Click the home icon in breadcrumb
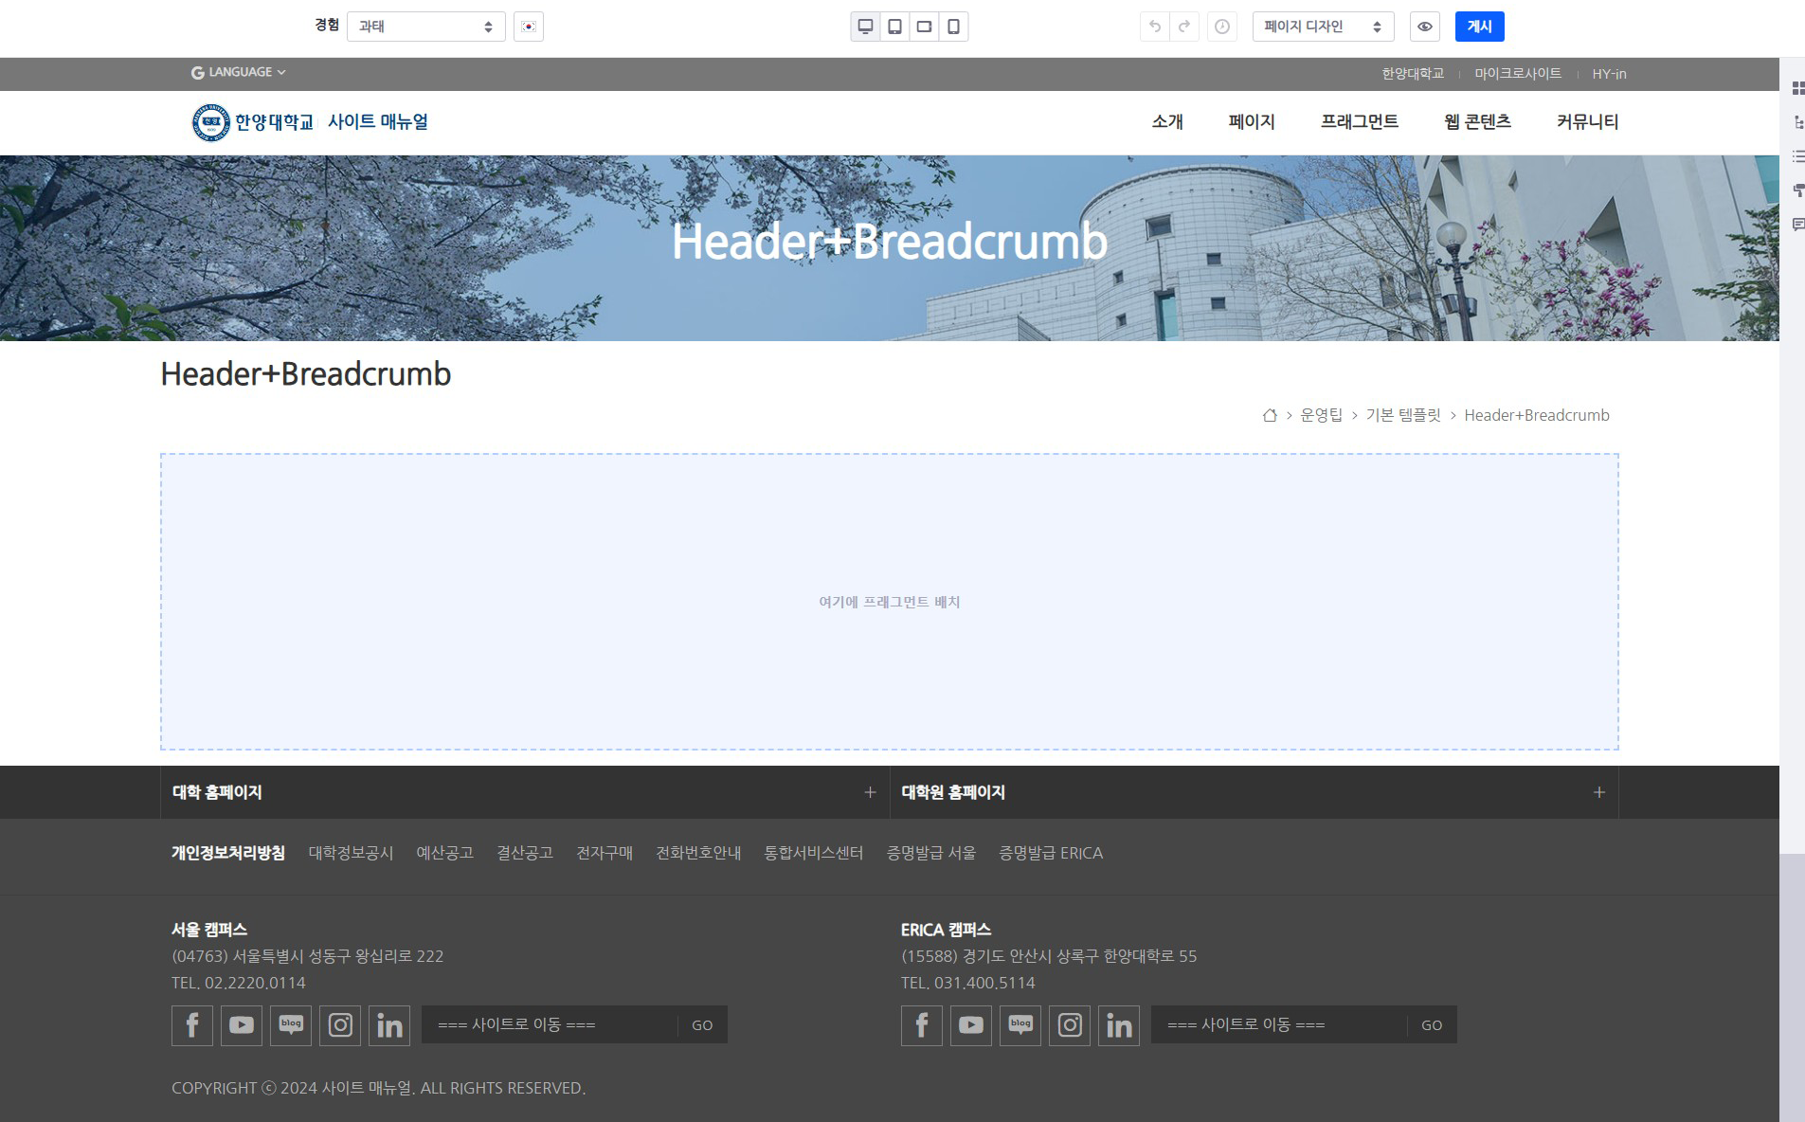The width and height of the screenshot is (1805, 1122). 1270,415
